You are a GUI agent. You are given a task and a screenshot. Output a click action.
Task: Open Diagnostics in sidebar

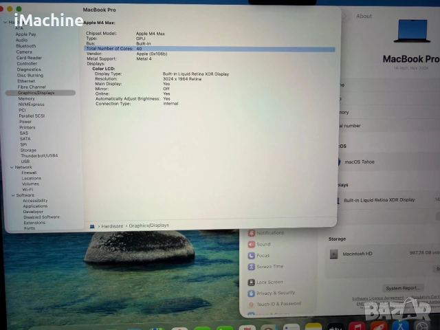[29, 69]
